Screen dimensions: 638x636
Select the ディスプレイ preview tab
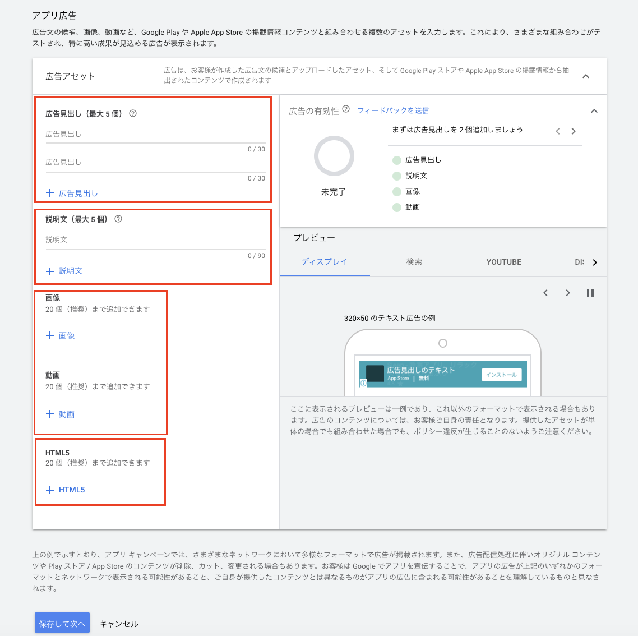(324, 262)
